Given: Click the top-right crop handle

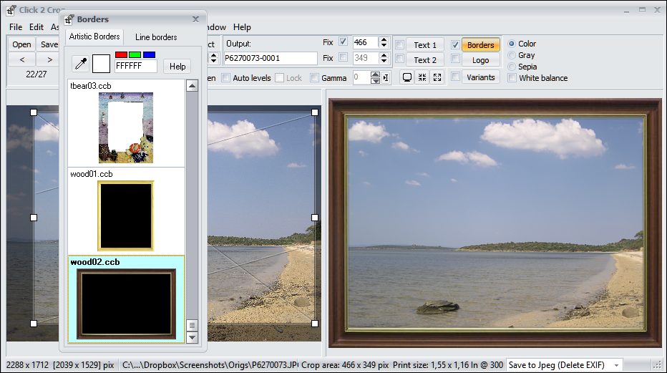Looking at the screenshot, I should (315, 112).
